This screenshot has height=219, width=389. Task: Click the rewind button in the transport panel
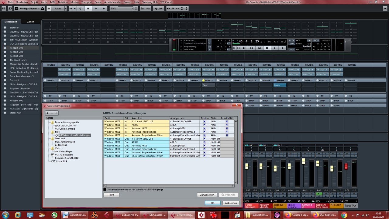(x=244, y=48)
